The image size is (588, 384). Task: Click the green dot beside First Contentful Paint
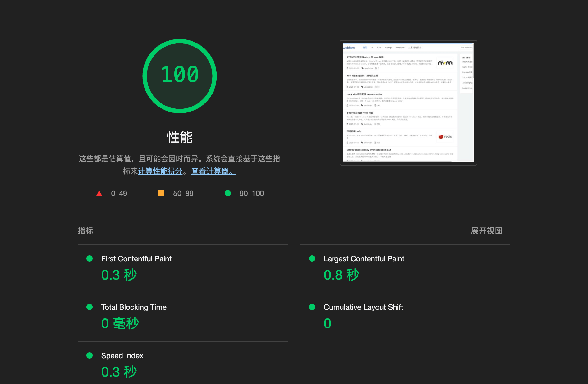click(x=90, y=258)
